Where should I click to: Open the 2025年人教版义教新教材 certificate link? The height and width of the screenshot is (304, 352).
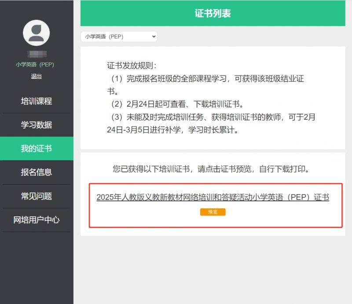(213, 197)
